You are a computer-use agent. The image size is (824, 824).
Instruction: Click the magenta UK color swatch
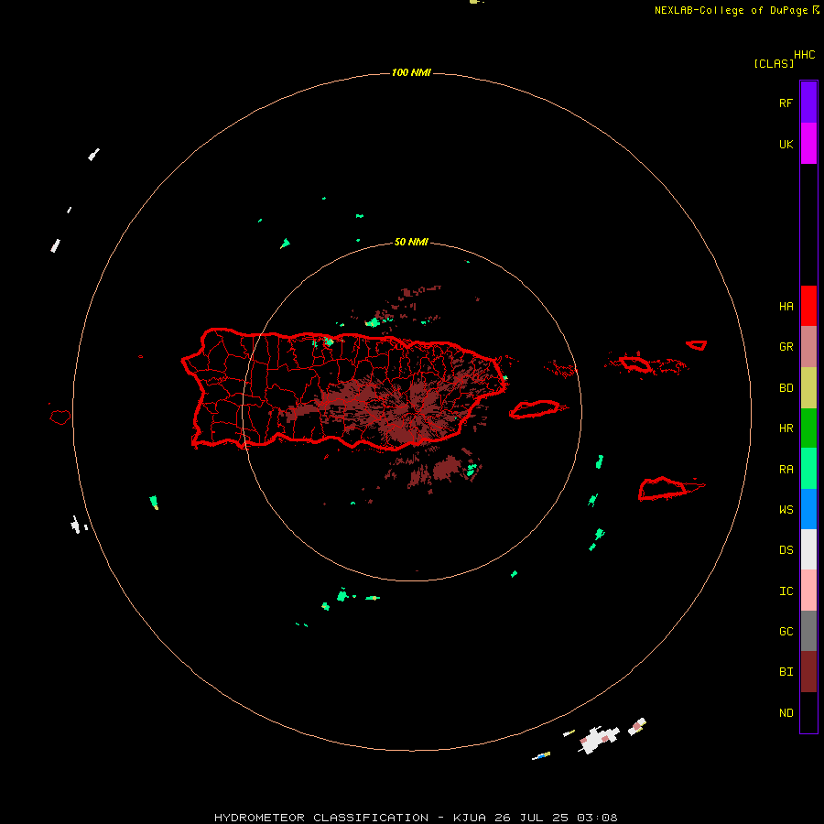[808, 144]
